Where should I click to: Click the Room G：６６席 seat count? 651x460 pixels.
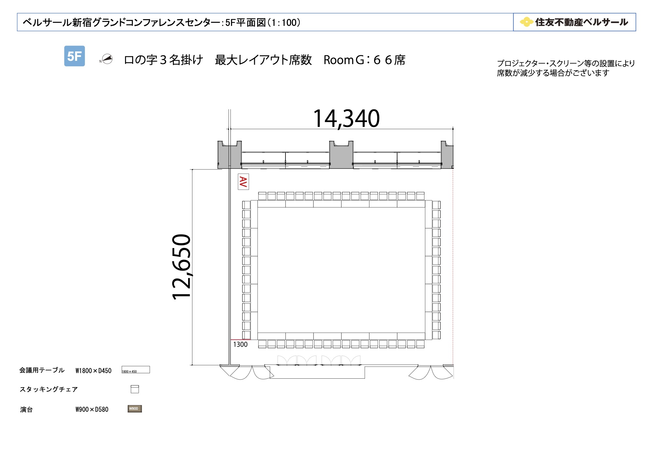(365, 60)
